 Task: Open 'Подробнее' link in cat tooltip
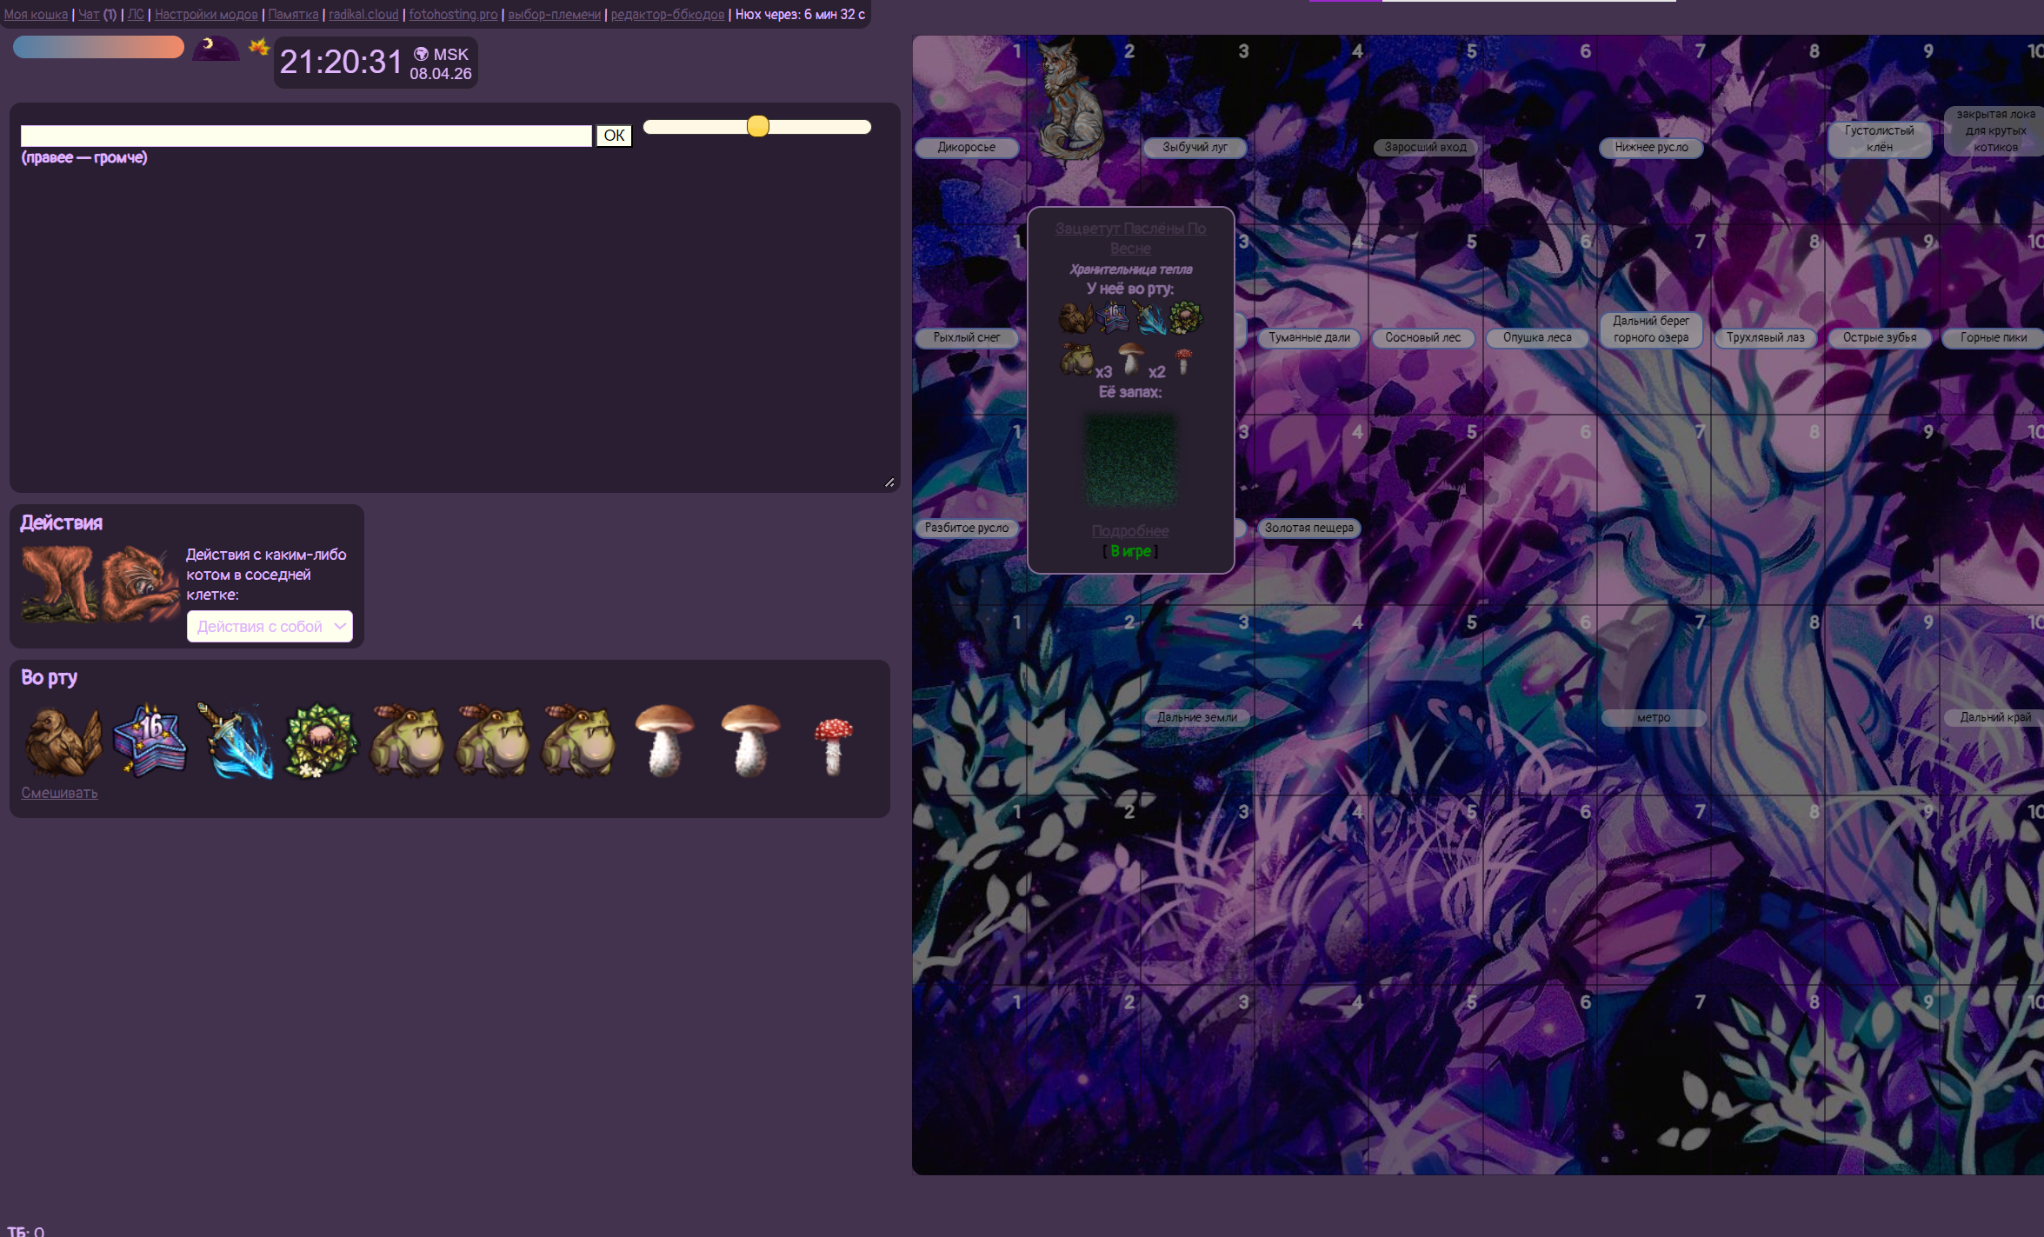[x=1130, y=530]
